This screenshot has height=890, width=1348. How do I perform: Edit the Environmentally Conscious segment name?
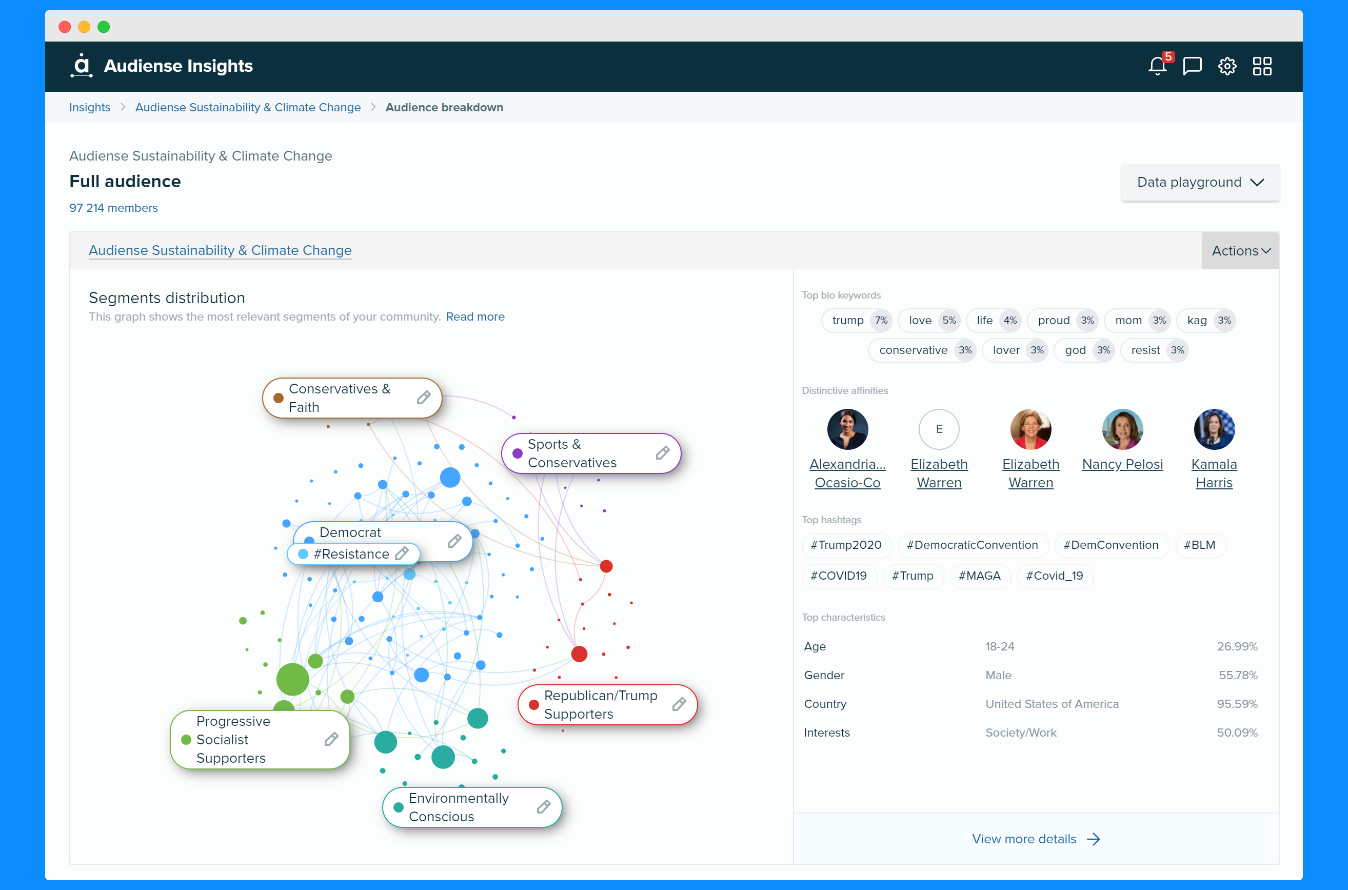(544, 807)
